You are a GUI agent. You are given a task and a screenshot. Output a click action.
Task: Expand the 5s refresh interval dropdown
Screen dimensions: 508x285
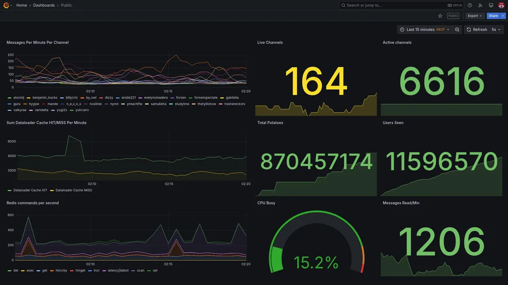(x=496, y=30)
